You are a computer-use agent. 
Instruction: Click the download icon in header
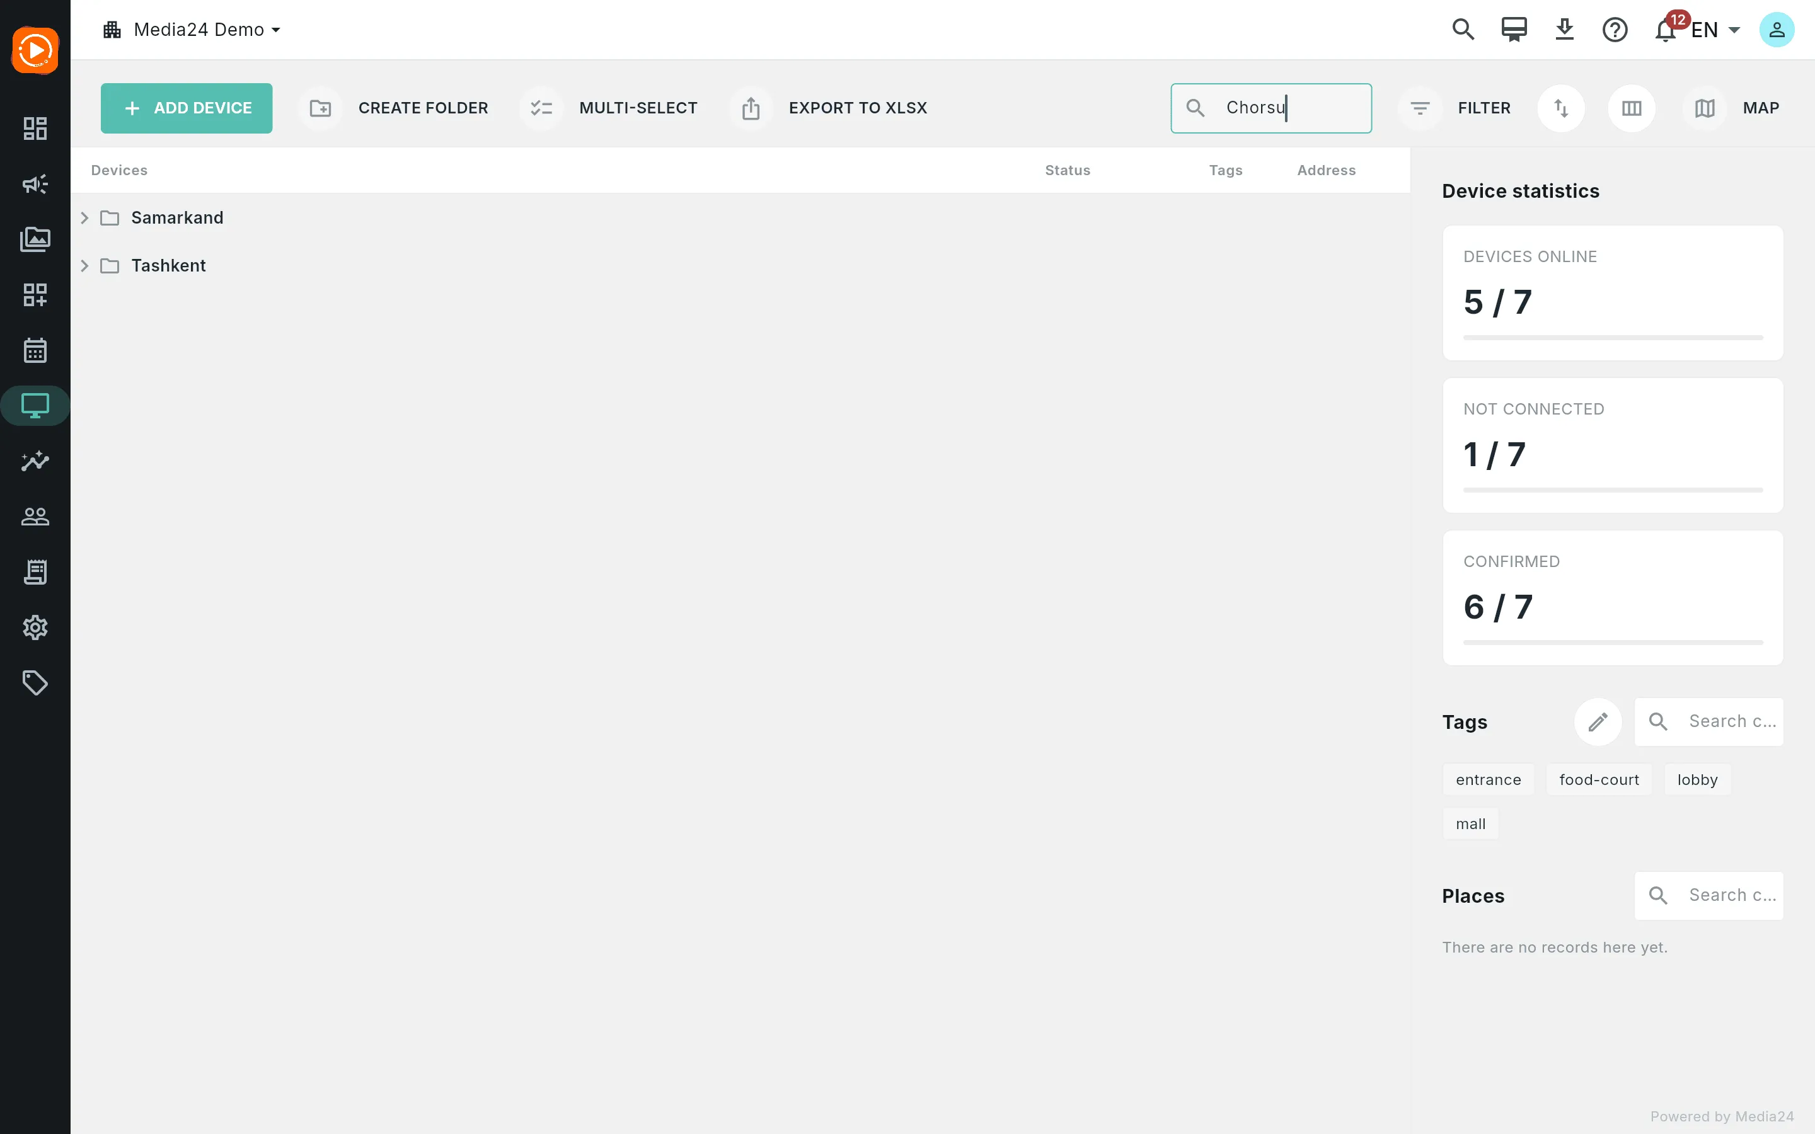(x=1565, y=30)
